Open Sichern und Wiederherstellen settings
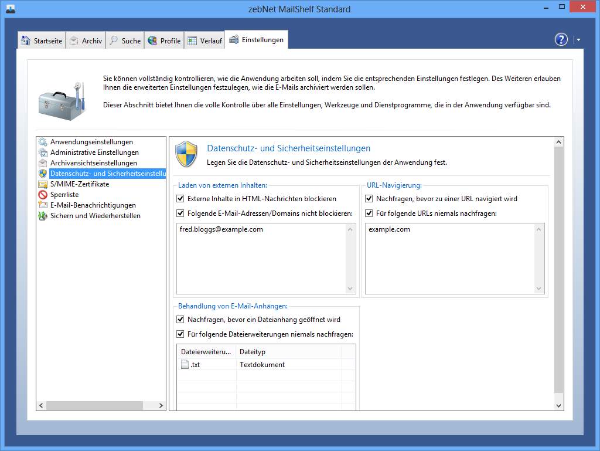Image resolution: width=600 pixels, height=451 pixels. [96, 216]
